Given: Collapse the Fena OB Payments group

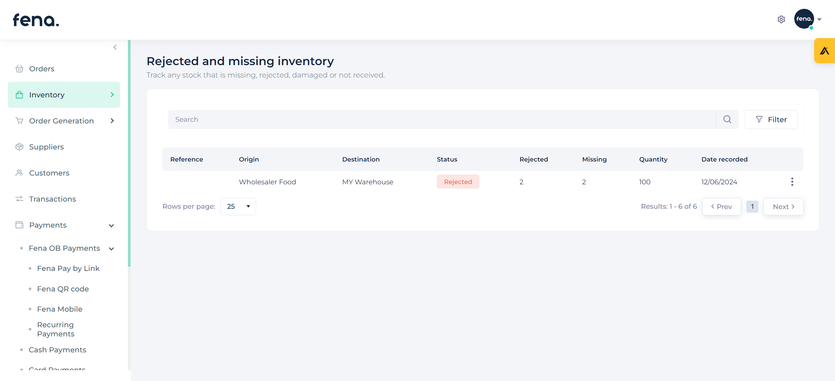Looking at the screenshot, I should point(111,249).
